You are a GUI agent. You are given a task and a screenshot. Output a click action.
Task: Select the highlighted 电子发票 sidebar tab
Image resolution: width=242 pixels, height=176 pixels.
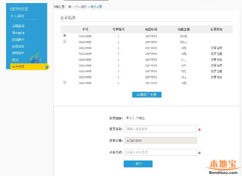[18, 67]
